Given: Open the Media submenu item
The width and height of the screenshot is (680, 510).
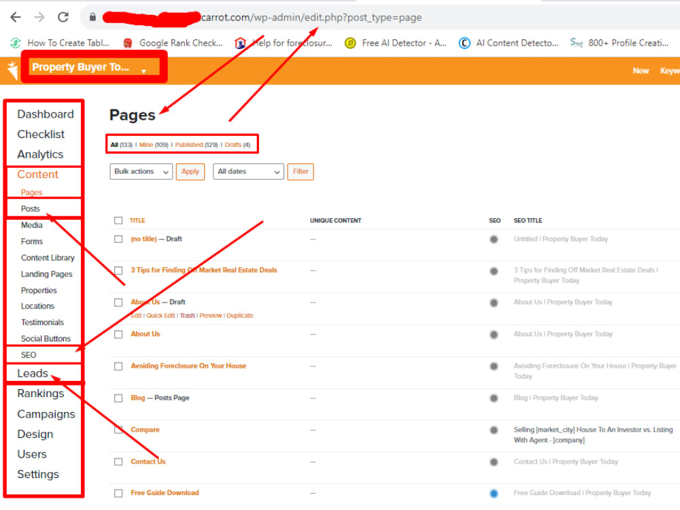Looking at the screenshot, I should tap(32, 225).
